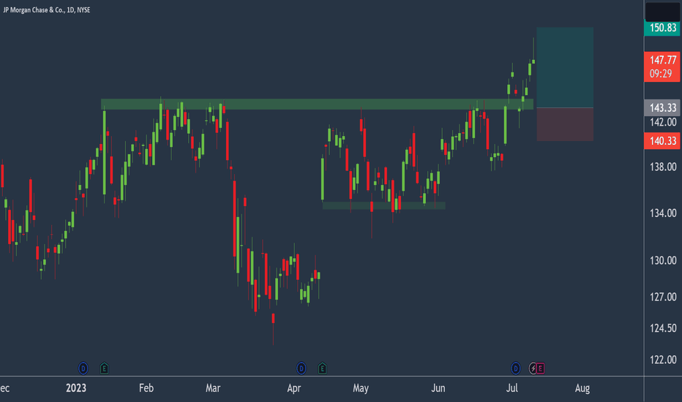Click the lightning event marker in July

click(x=533, y=368)
